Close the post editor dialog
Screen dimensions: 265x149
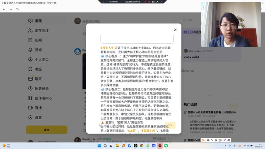tap(175, 30)
